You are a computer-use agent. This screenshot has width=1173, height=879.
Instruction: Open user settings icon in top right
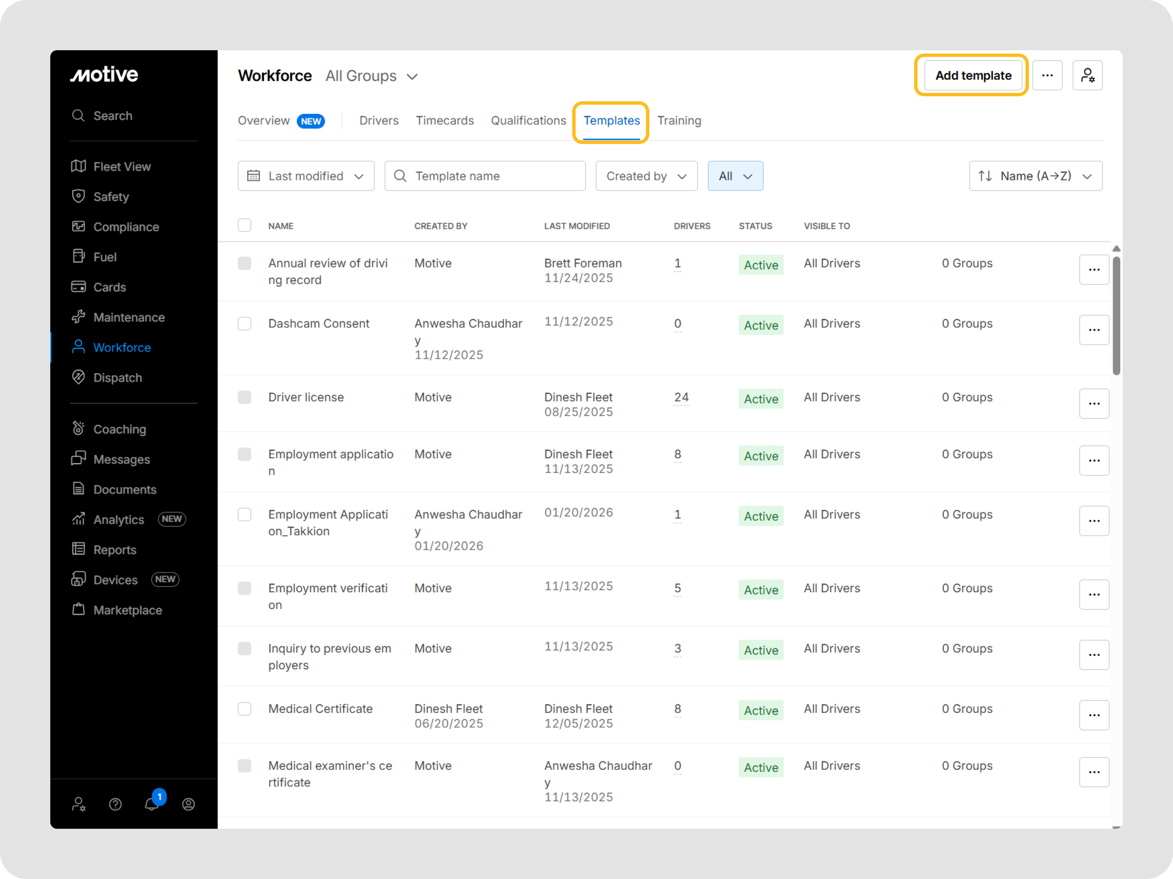(x=1087, y=76)
